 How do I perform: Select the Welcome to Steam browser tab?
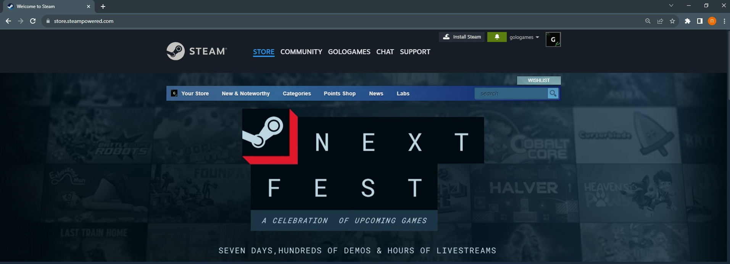click(49, 6)
